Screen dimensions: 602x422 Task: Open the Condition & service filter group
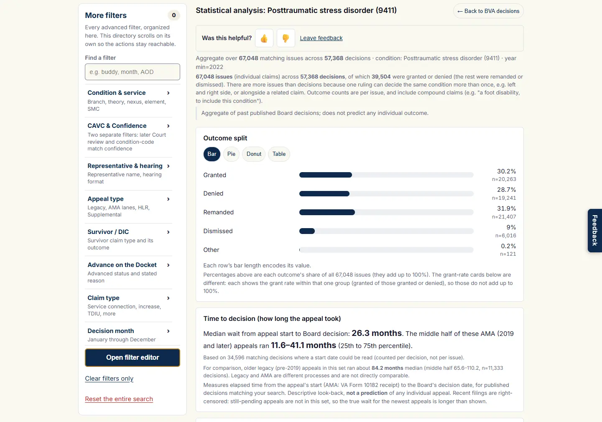tap(129, 100)
